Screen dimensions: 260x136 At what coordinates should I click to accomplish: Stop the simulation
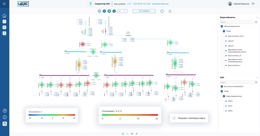click(x=109, y=11)
